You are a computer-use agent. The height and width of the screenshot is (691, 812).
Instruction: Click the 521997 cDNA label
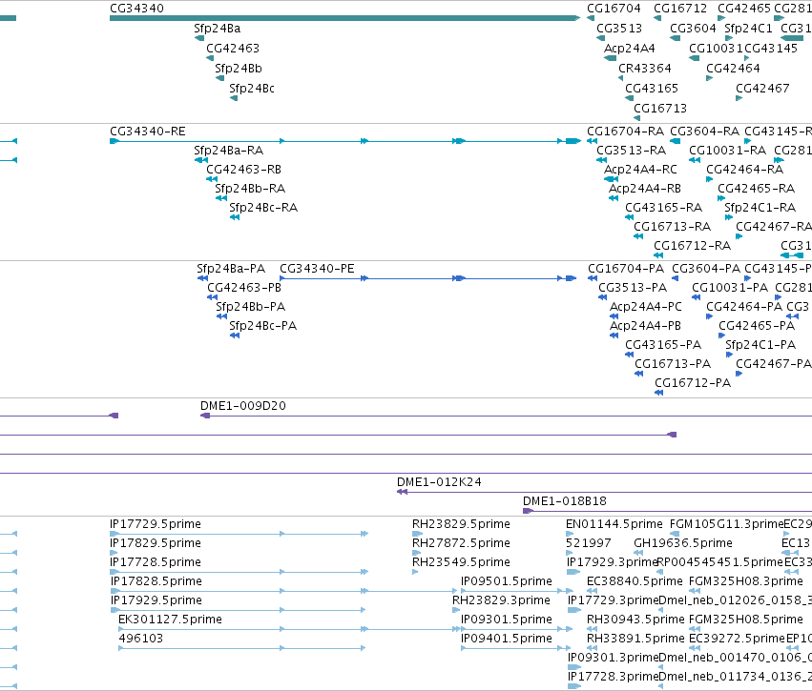(589, 543)
